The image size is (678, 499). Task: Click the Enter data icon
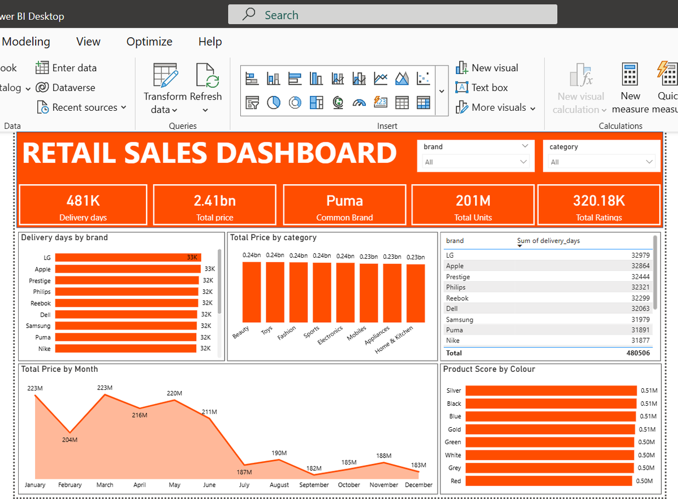click(42, 68)
